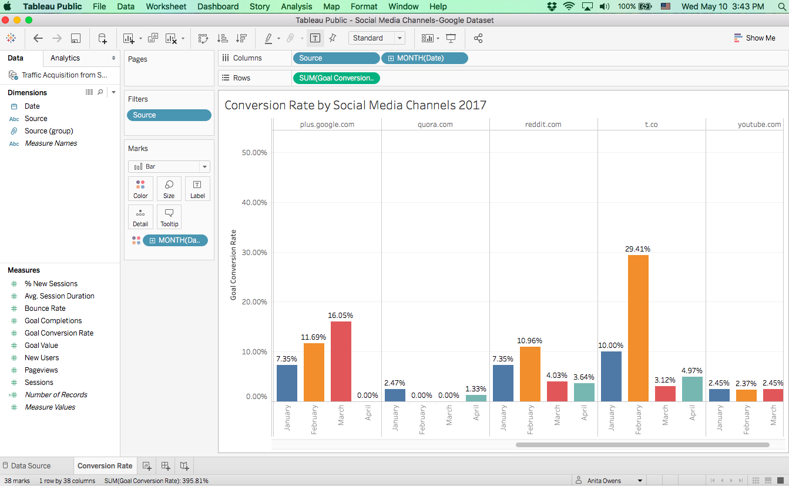Viewport: 789px width, 486px height.
Task: Open the Worksheet menu
Action: 166,6
